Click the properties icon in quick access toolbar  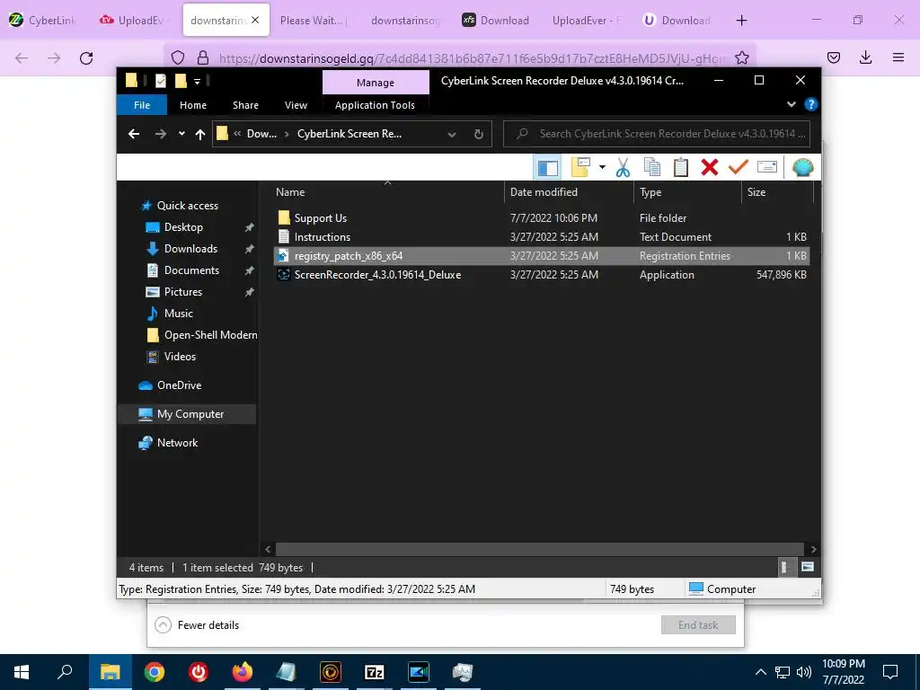click(x=160, y=81)
